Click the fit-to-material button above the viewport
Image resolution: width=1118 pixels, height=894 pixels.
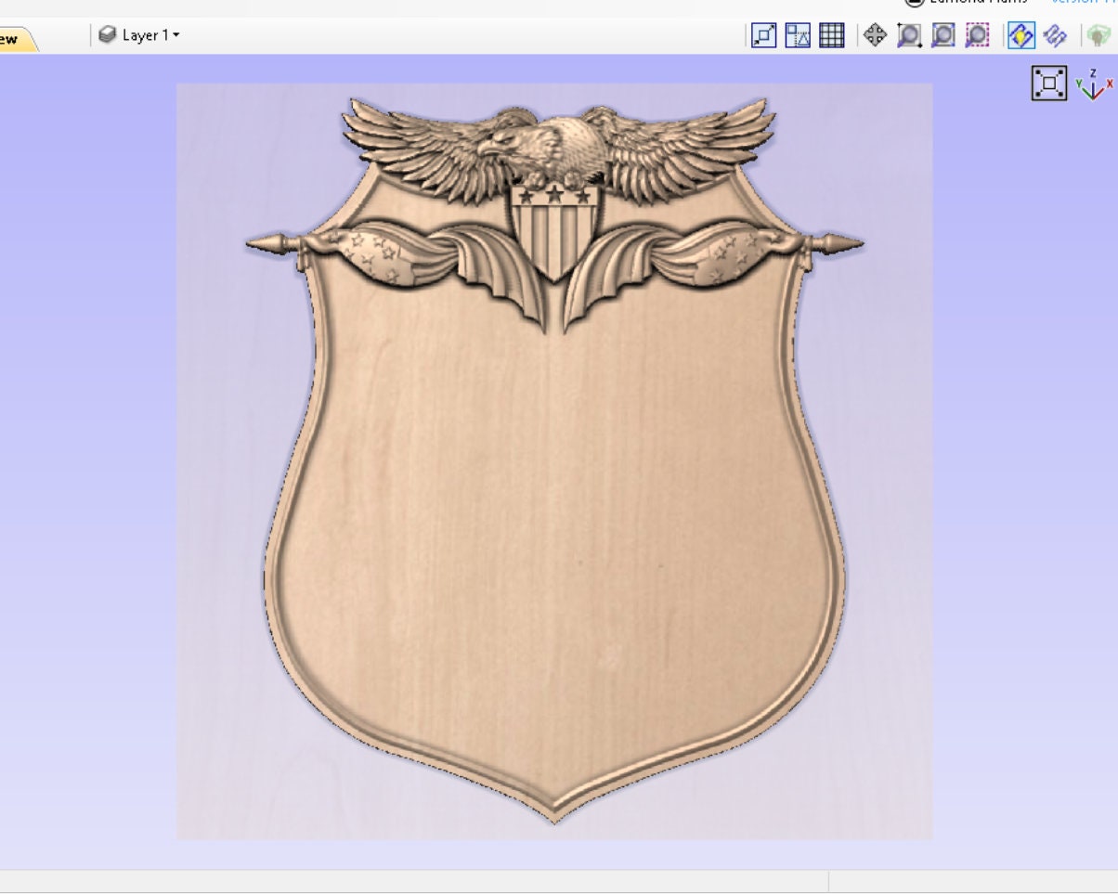[1047, 83]
